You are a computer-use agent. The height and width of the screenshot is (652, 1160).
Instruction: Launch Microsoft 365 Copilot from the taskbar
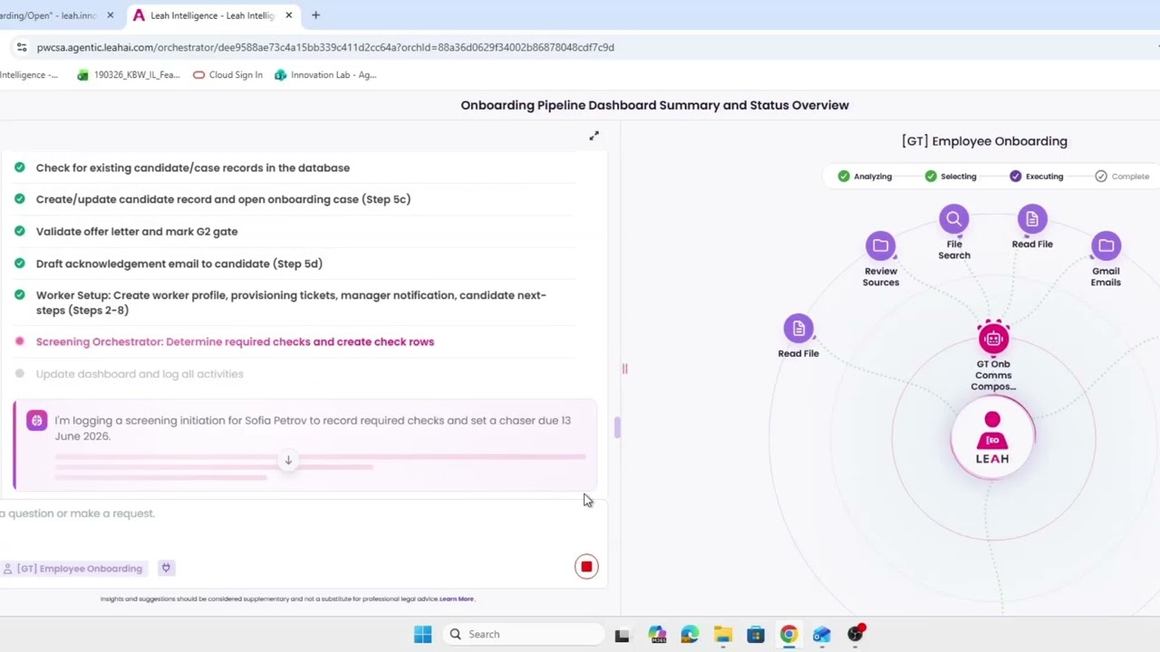tap(657, 635)
